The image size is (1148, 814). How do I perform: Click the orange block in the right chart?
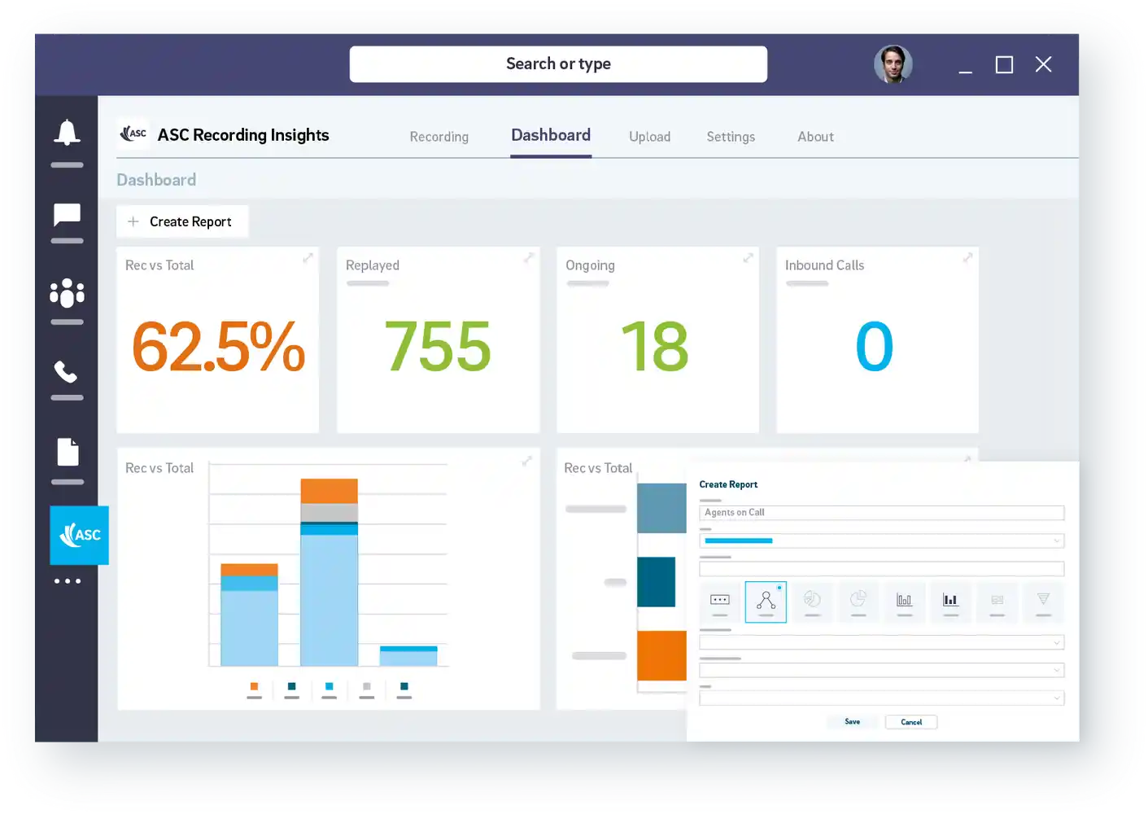(661, 655)
